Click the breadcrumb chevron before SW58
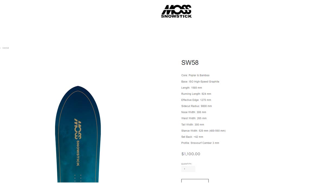This screenshot has height=183, width=325. (x=1, y=48)
